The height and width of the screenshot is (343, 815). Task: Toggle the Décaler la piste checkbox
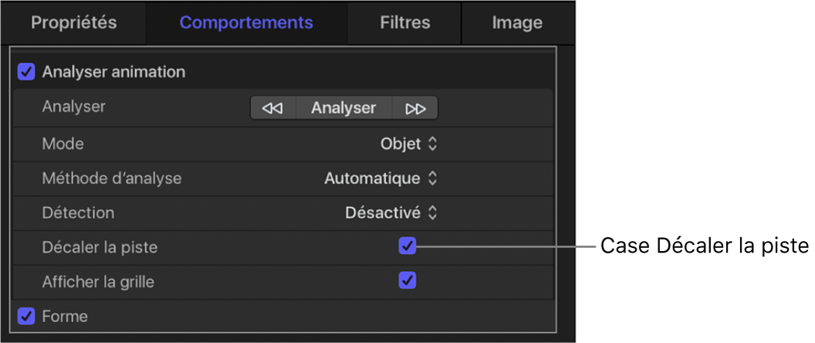[x=407, y=246]
